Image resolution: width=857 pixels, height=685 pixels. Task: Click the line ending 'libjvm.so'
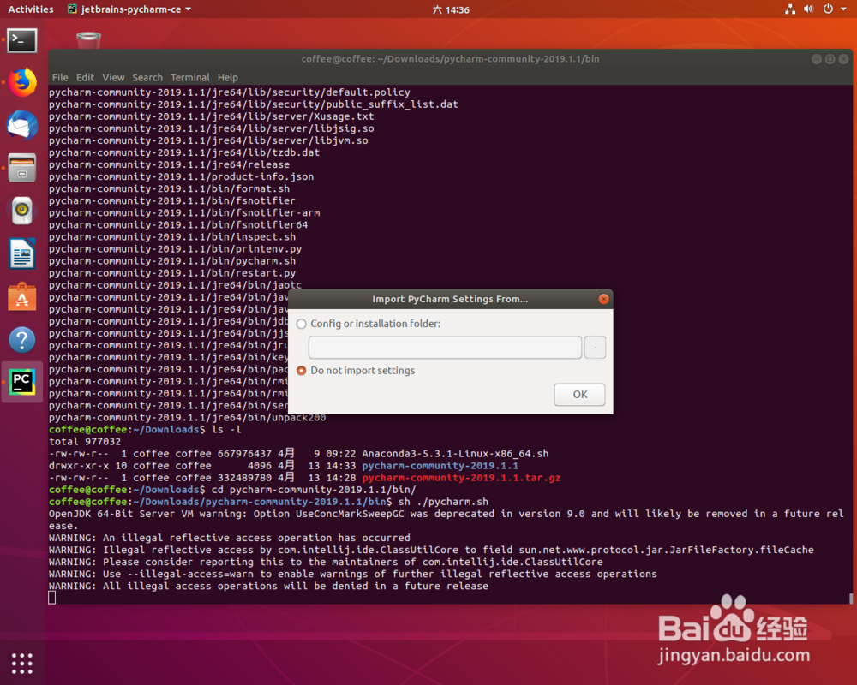pyautogui.click(x=208, y=140)
